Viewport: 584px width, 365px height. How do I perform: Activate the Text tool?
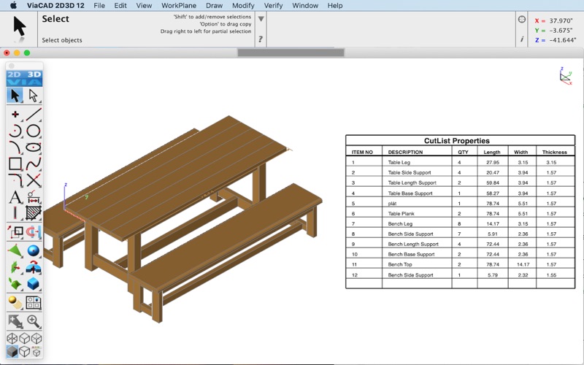[x=15, y=198]
